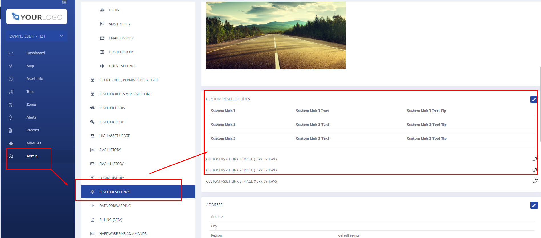Click the Custom Link 1 Text cell
The height and width of the screenshot is (238, 541).
tap(312, 111)
